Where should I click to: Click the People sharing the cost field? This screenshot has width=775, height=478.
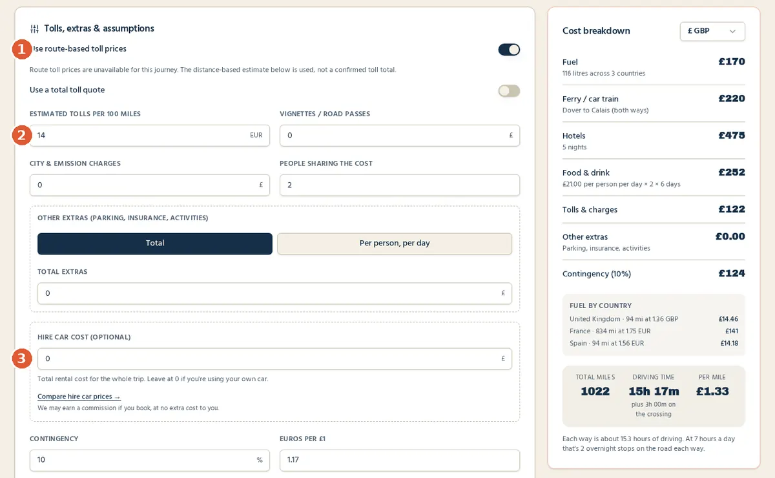pyautogui.click(x=400, y=185)
